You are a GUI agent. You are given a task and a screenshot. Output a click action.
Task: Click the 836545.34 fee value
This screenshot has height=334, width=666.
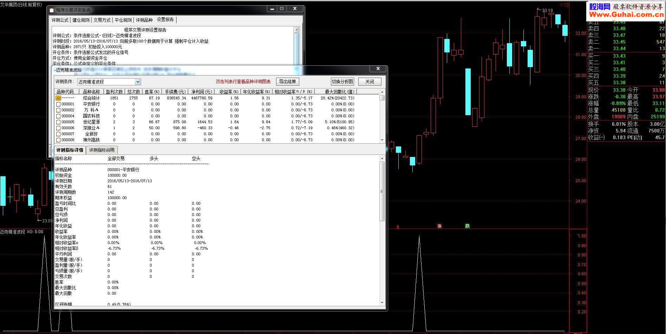coord(176,98)
